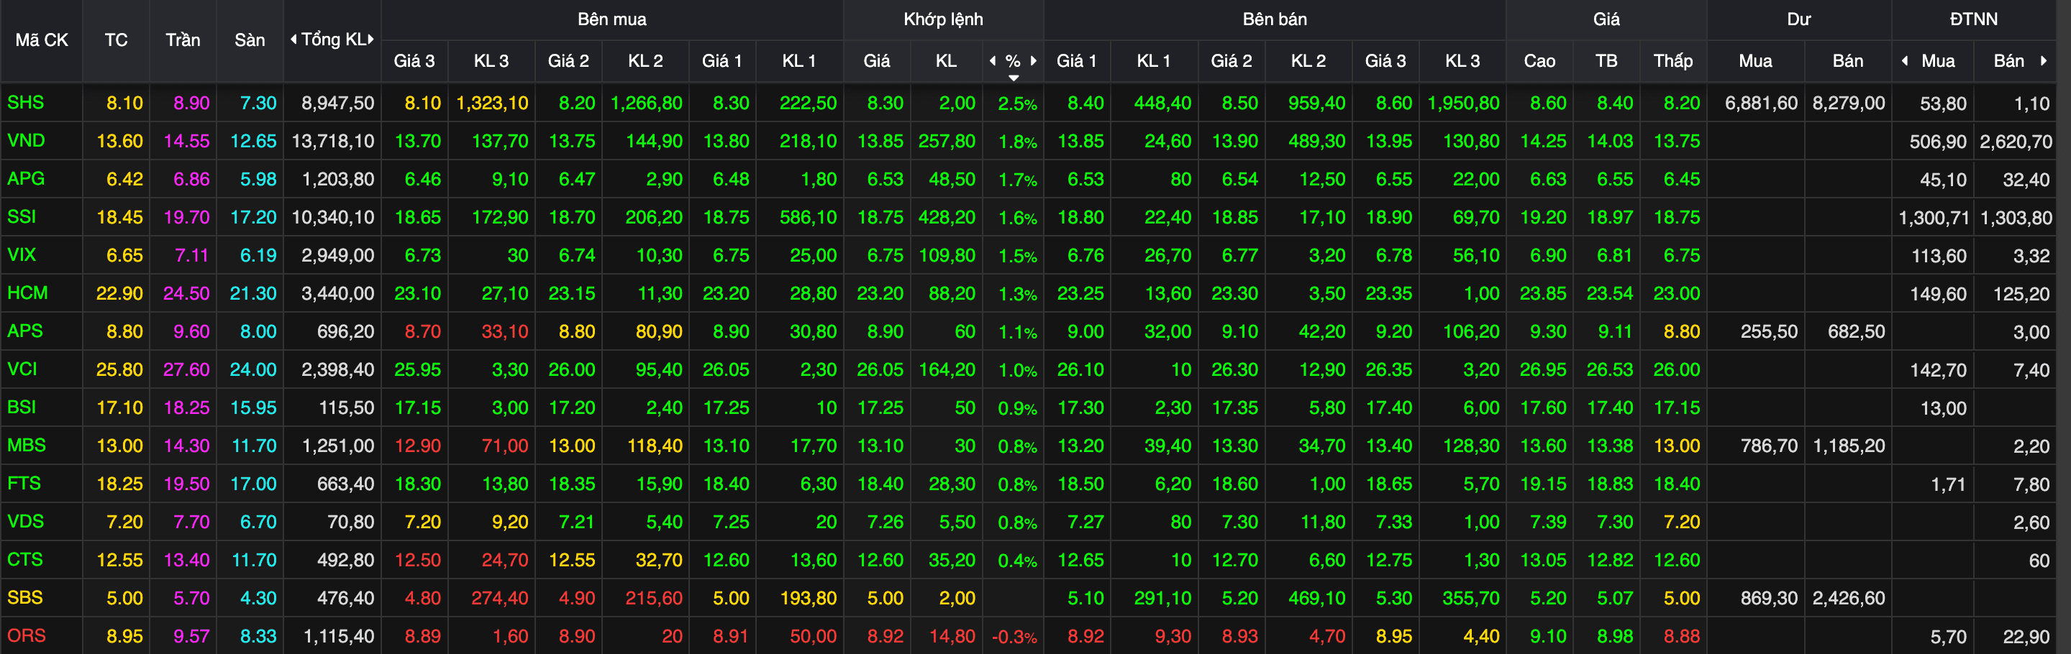The height and width of the screenshot is (654, 2071).
Task: Click the ĐTNN group header
Action: click(1973, 19)
